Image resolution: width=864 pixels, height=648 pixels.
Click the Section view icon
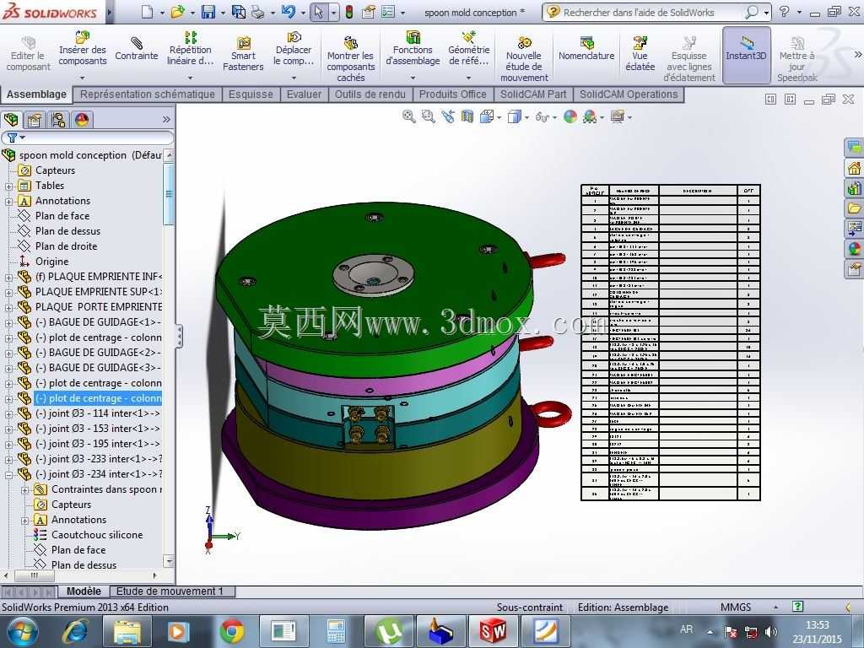click(x=467, y=116)
